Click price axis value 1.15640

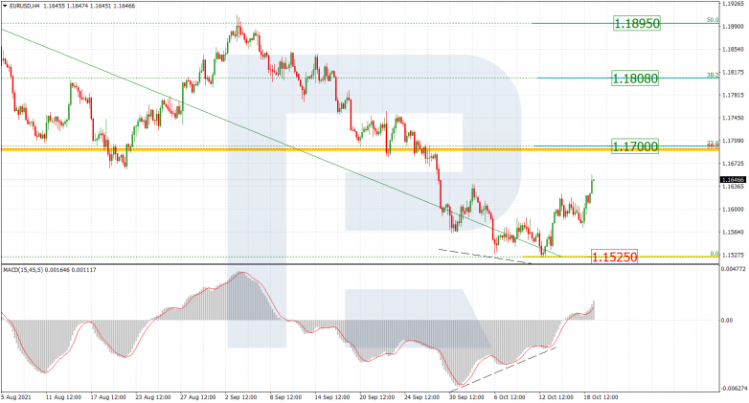pyautogui.click(x=734, y=232)
